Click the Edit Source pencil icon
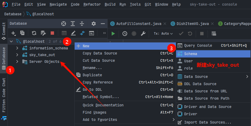Image resolution: width=251 pixels, height=126 pixels. [73, 33]
